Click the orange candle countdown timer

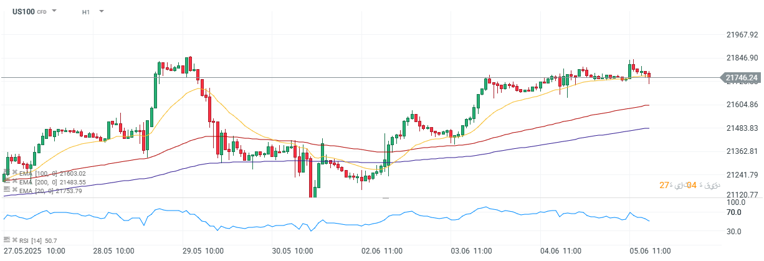pyautogui.click(x=682, y=185)
